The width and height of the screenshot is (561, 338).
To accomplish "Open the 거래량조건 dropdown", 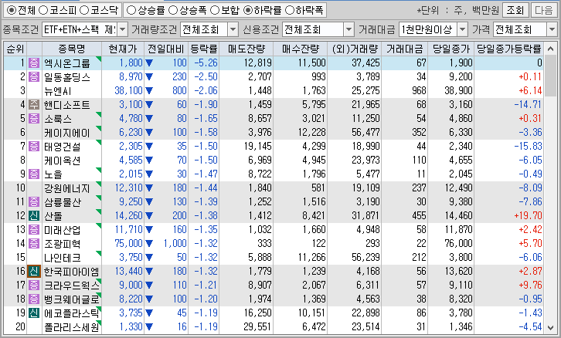I will pyautogui.click(x=233, y=29).
